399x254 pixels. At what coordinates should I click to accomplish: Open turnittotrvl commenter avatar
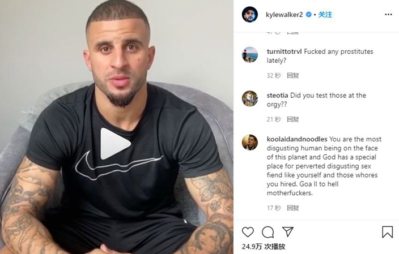pyautogui.click(x=249, y=55)
